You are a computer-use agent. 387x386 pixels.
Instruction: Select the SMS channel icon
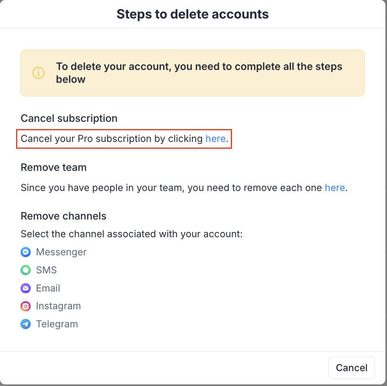[x=26, y=270]
